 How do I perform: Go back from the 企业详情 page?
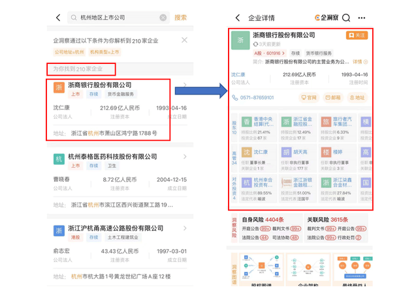click(x=238, y=18)
